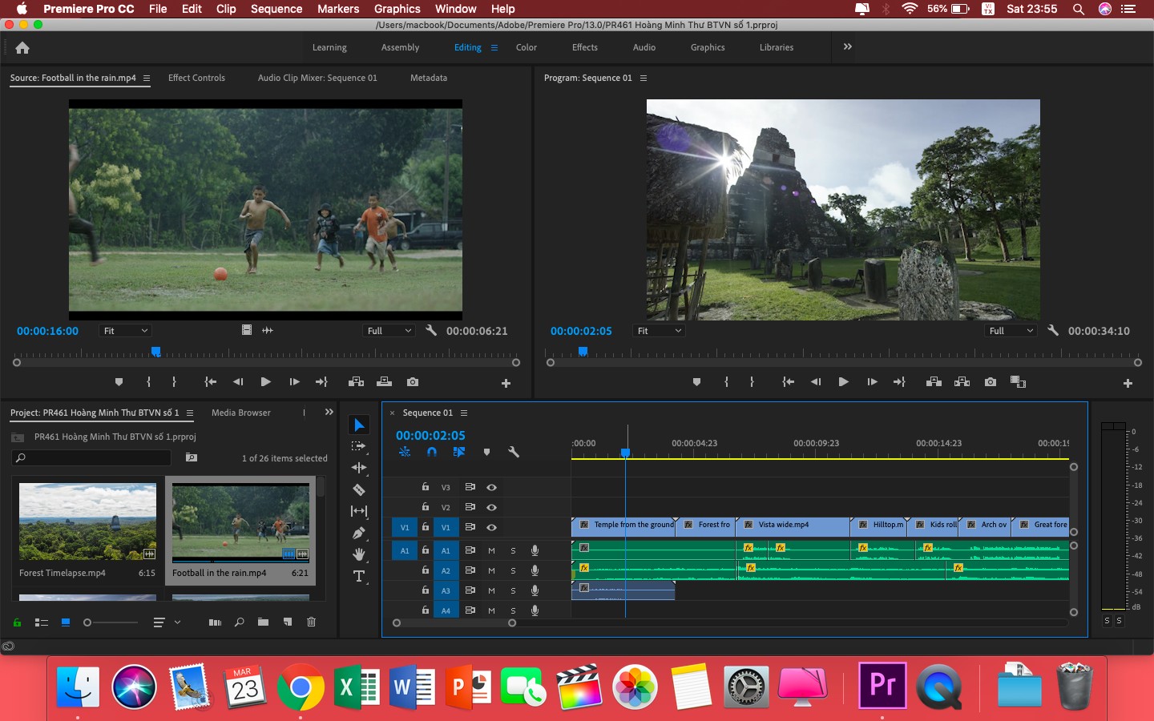The width and height of the screenshot is (1154, 721).
Task: Switch Project panel to list view
Action: [x=42, y=622]
